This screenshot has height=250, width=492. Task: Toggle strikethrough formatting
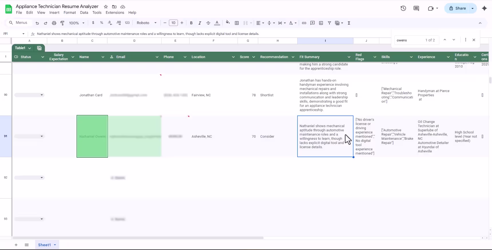click(x=208, y=23)
